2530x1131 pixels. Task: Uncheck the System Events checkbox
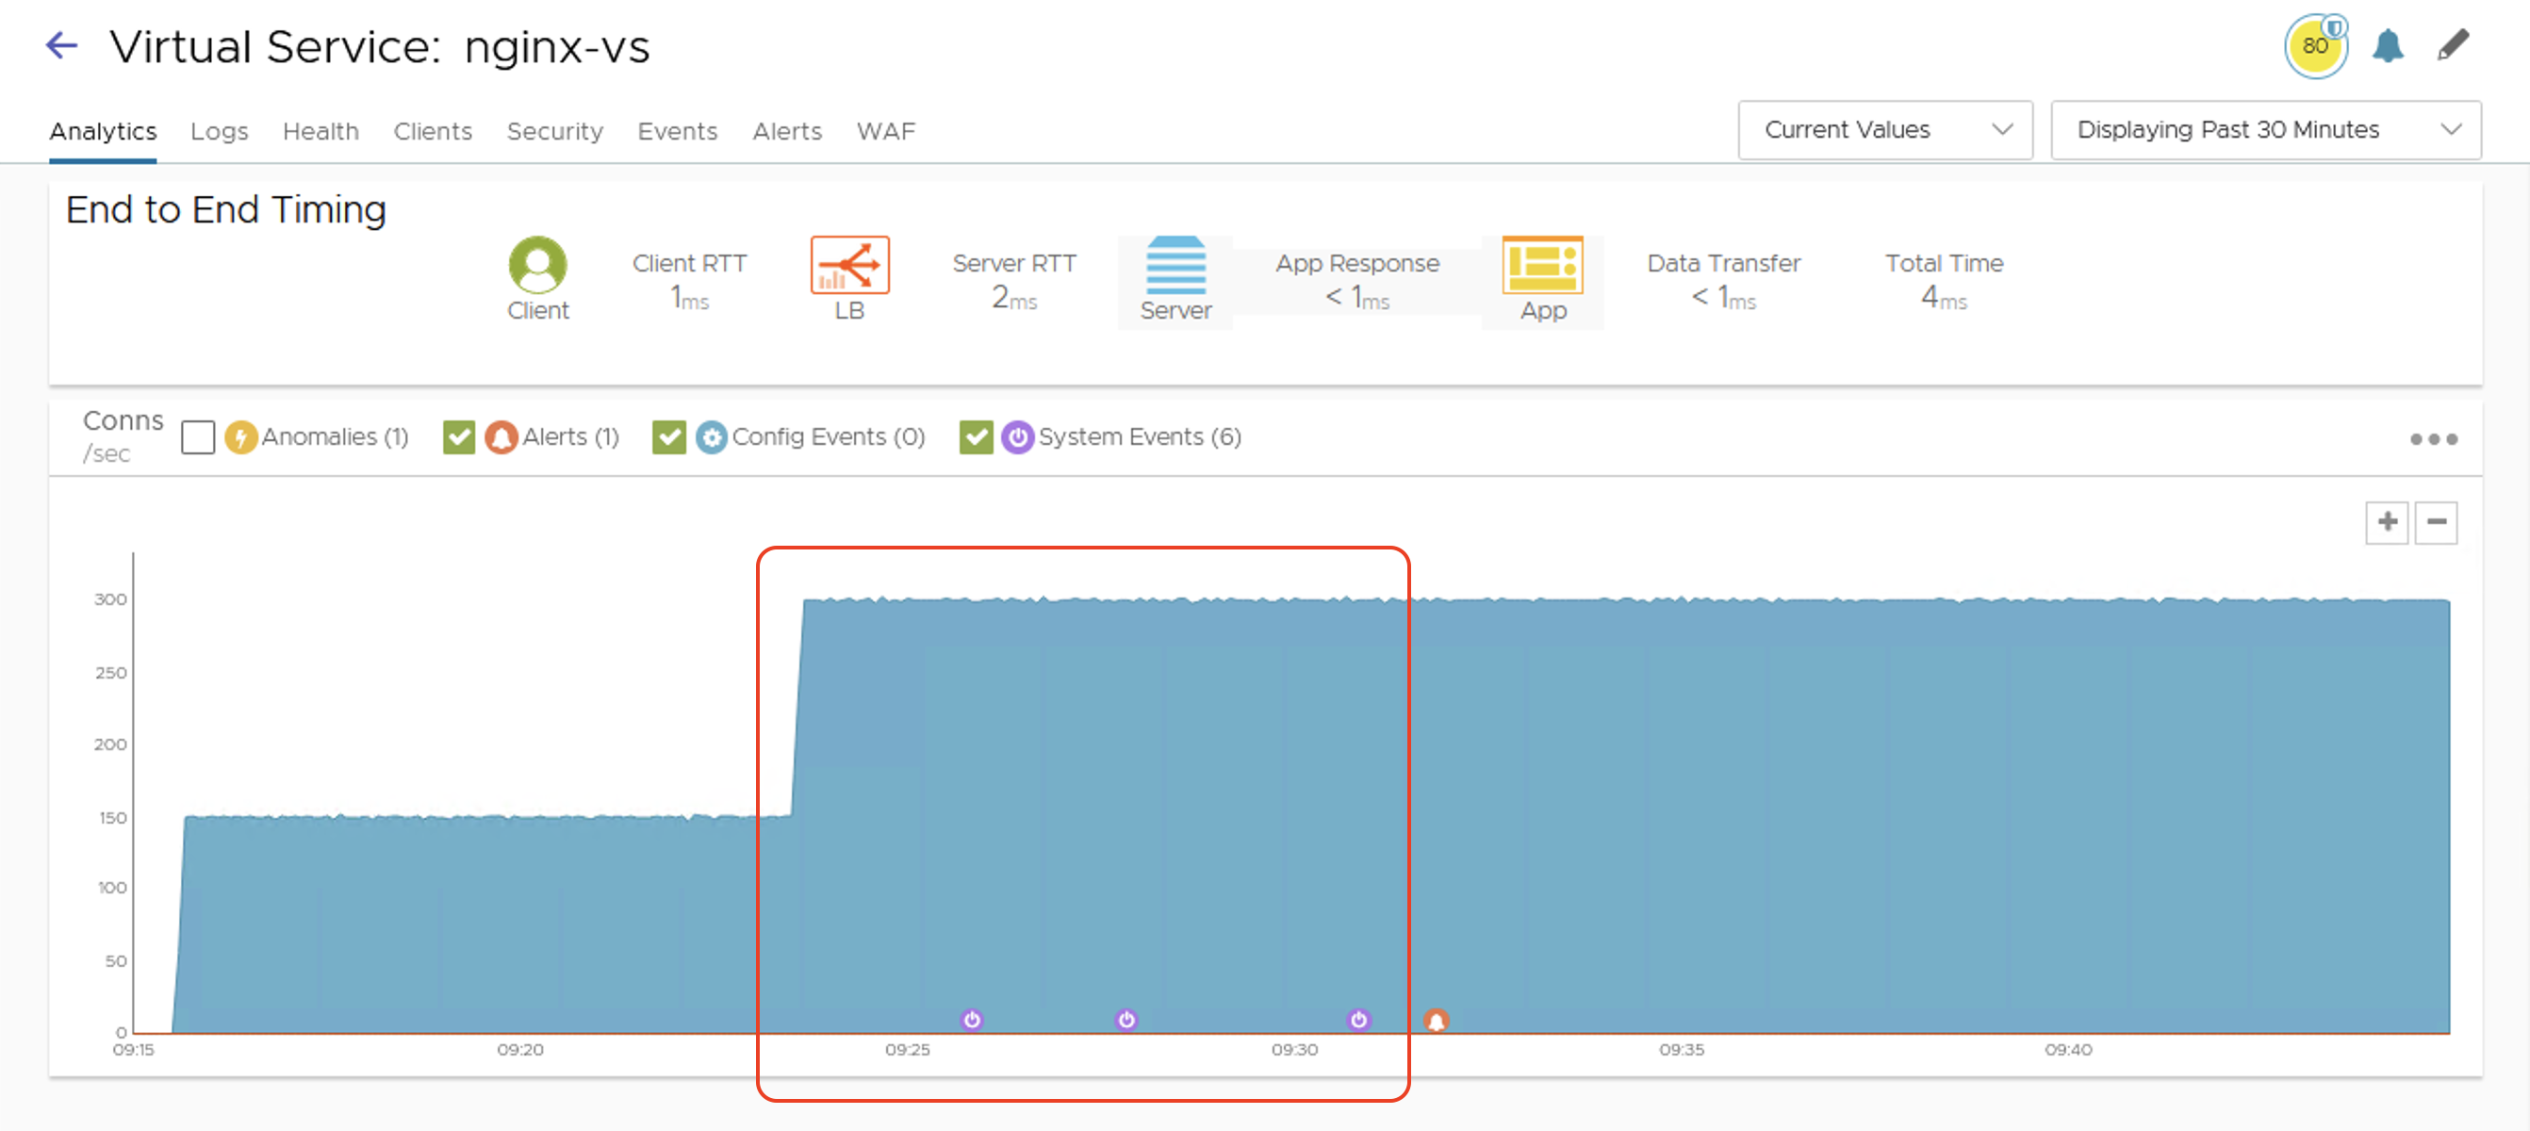tap(976, 437)
